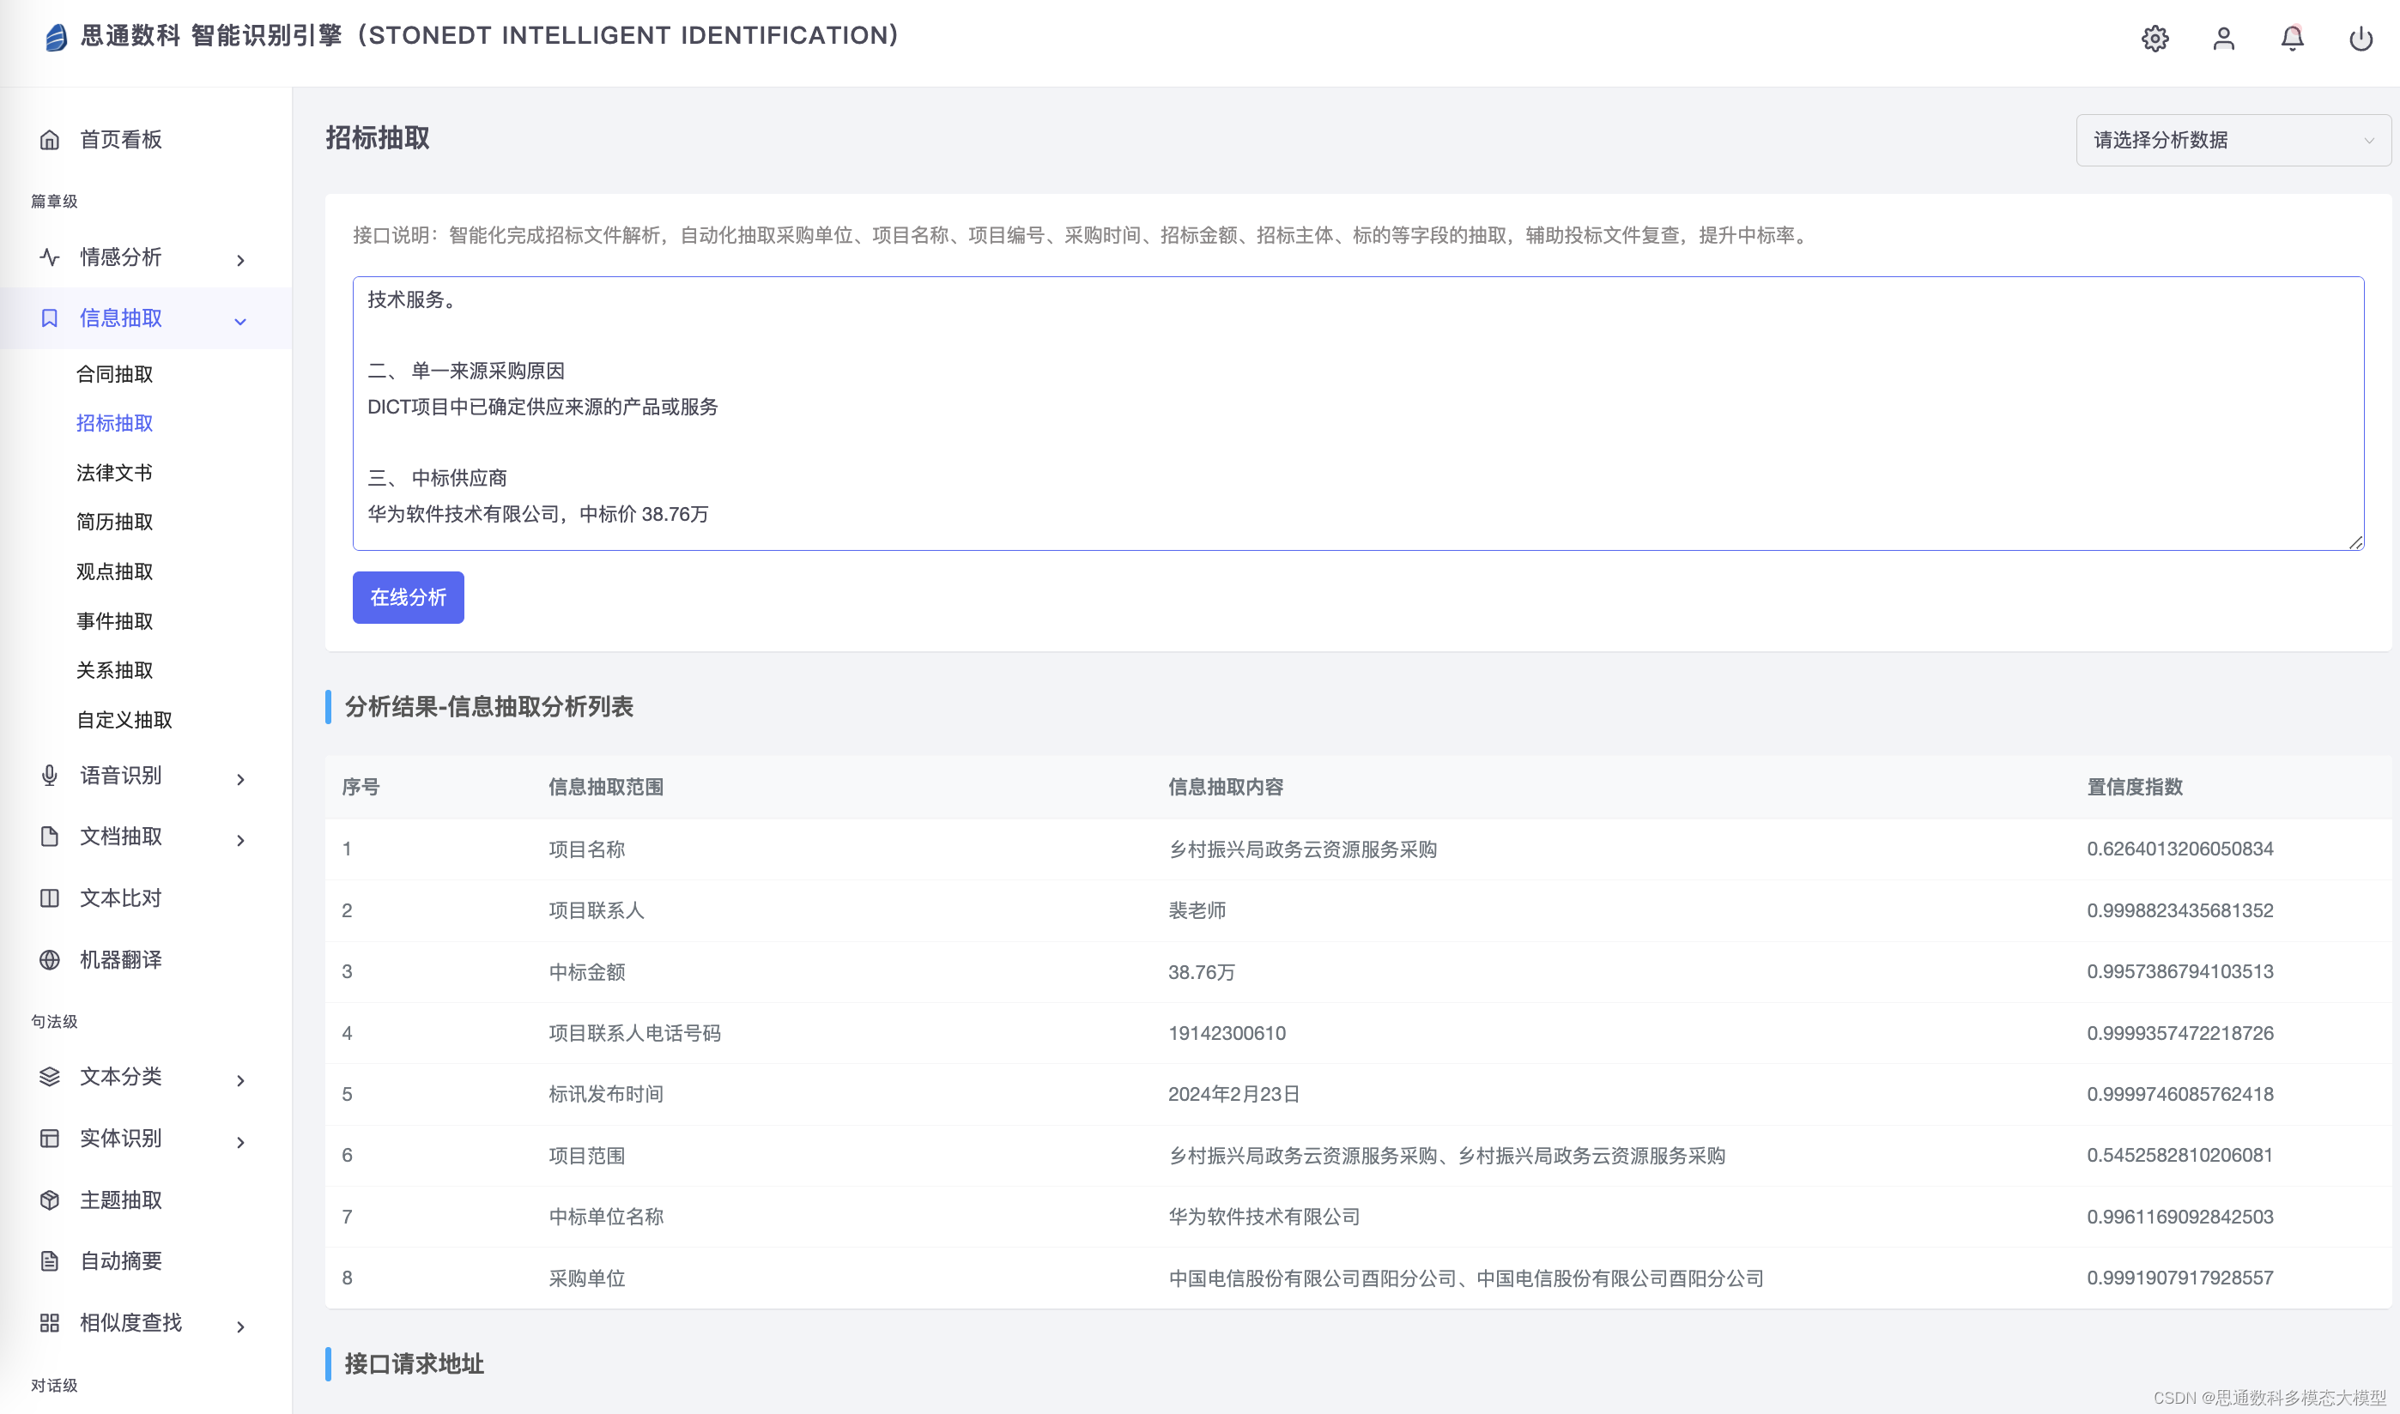2400x1414 pixels.
Task: Open notifications bell icon
Action: [x=2291, y=38]
